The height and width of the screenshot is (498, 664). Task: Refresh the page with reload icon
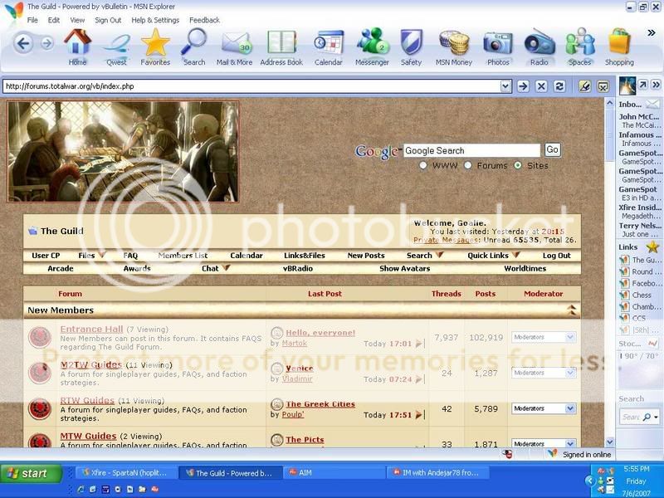[x=559, y=86]
